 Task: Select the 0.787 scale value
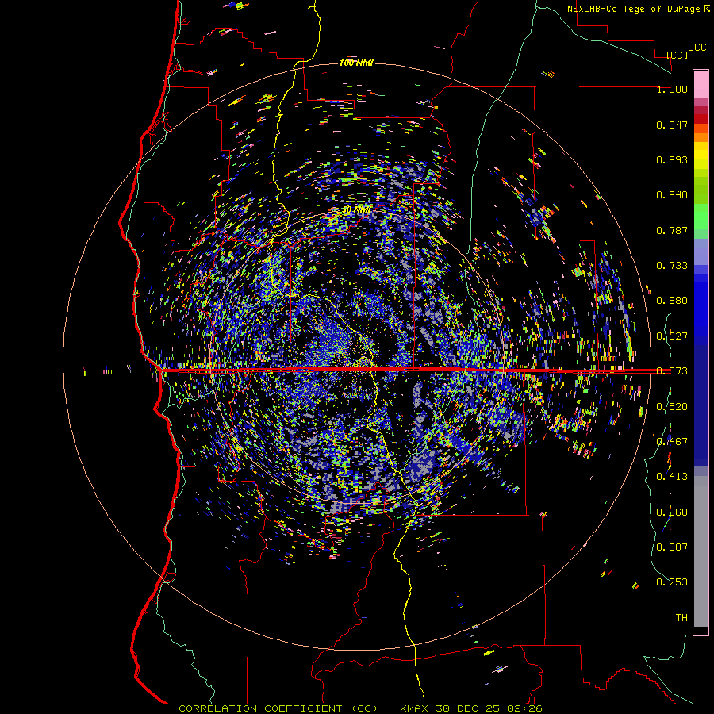coord(672,230)
